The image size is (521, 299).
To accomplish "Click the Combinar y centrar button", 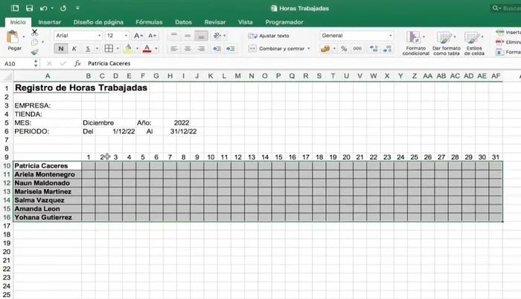I will click(276, 49).
